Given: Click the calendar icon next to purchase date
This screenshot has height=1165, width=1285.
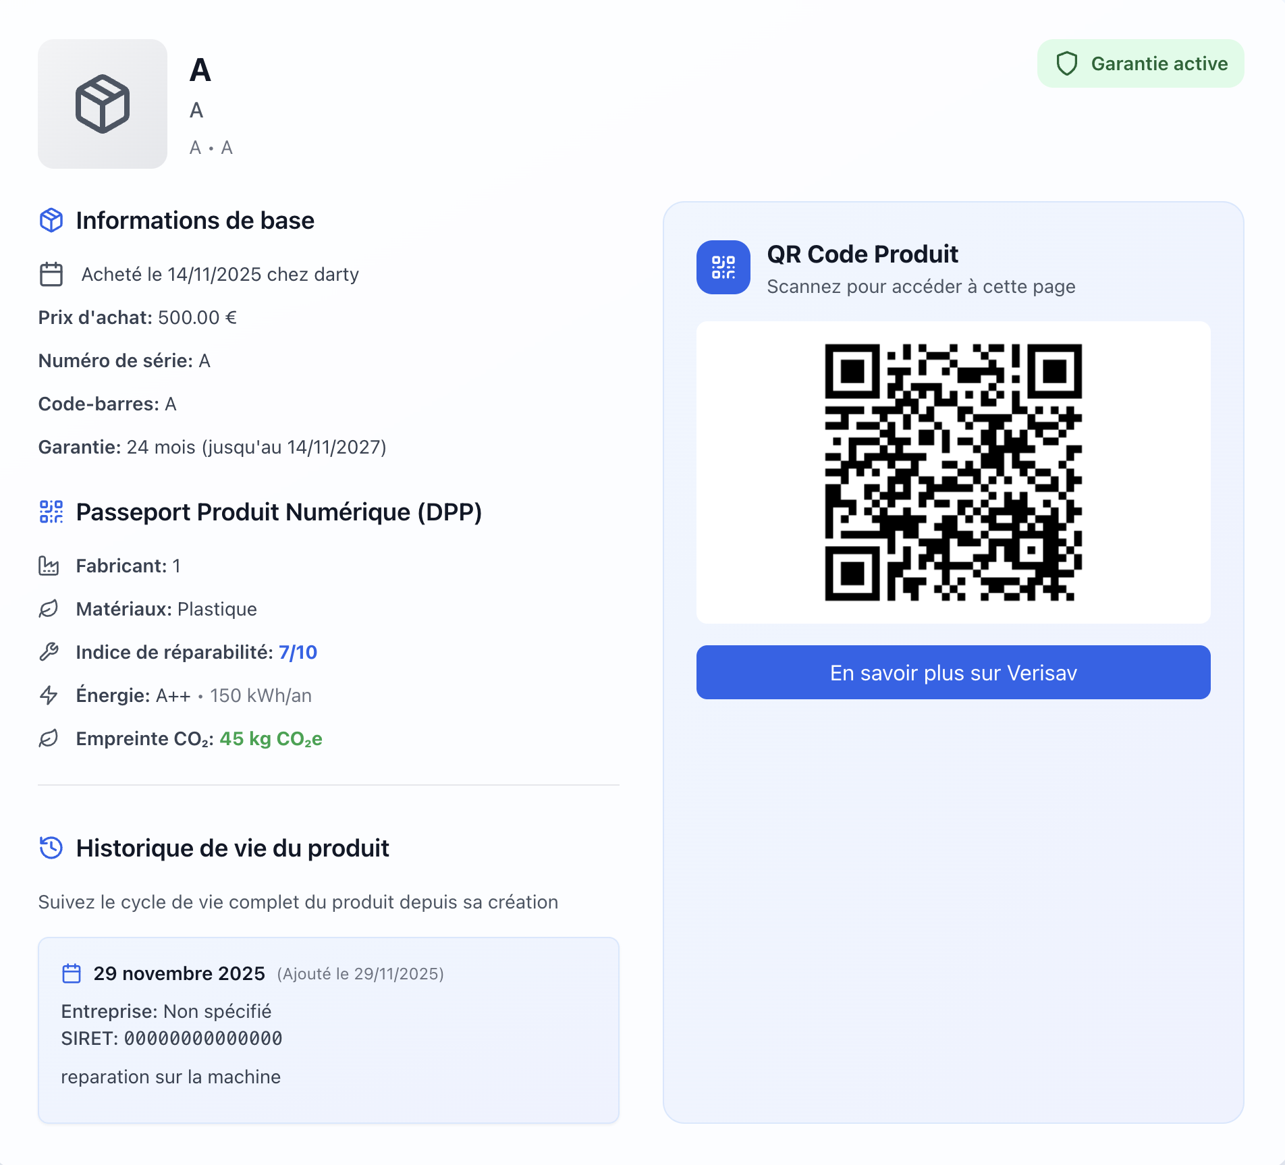Looking at the screenshot, I should point(51,274).
